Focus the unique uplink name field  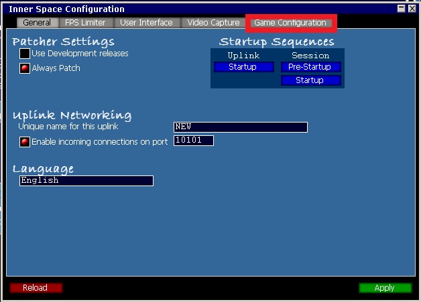tap(241, 127)
